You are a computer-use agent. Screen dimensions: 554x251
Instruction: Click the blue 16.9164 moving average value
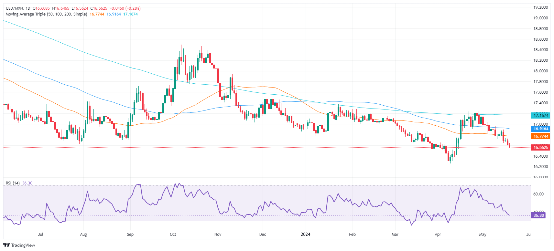[114, 14]
